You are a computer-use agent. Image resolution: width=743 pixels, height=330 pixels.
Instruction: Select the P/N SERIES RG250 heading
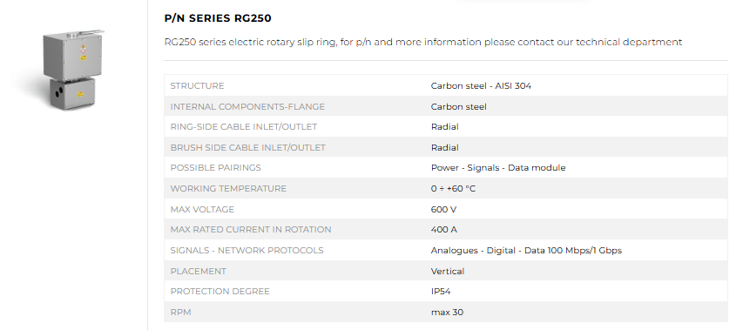(218, 18)
